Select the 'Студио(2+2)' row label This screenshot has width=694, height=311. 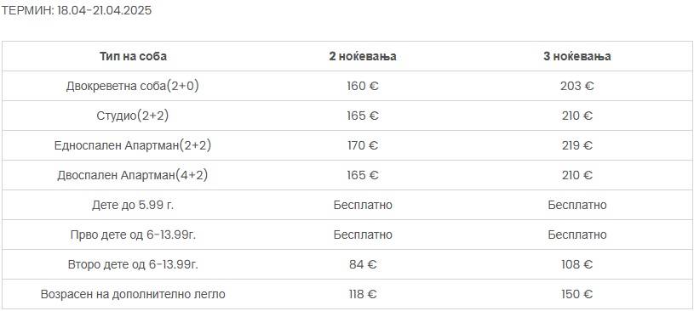pos(133,116)
